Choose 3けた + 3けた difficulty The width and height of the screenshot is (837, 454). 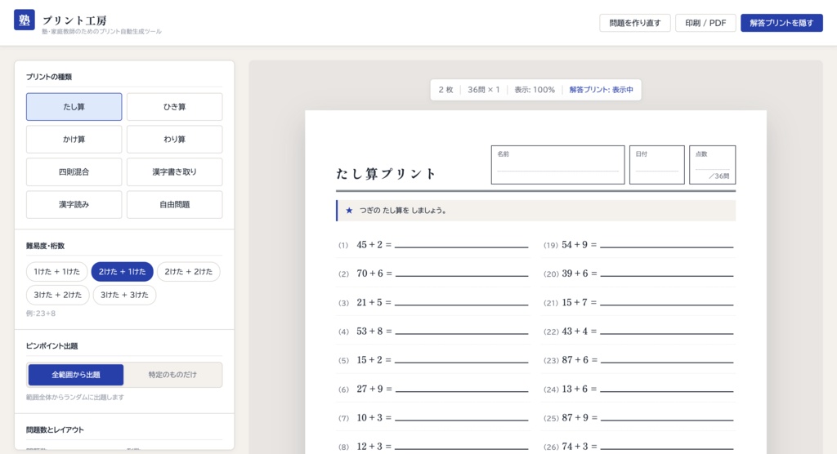(124, 295)
